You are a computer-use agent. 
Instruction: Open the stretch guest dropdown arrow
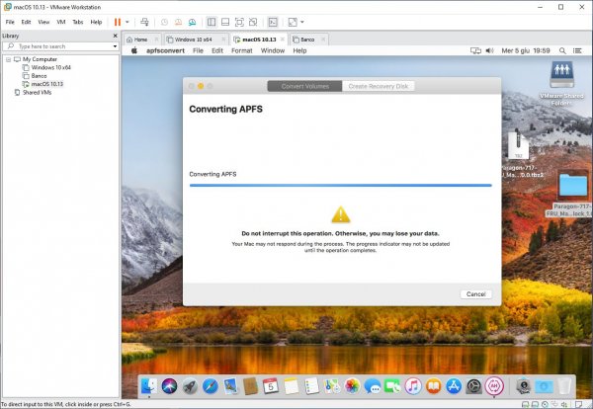tap(302, 22)
